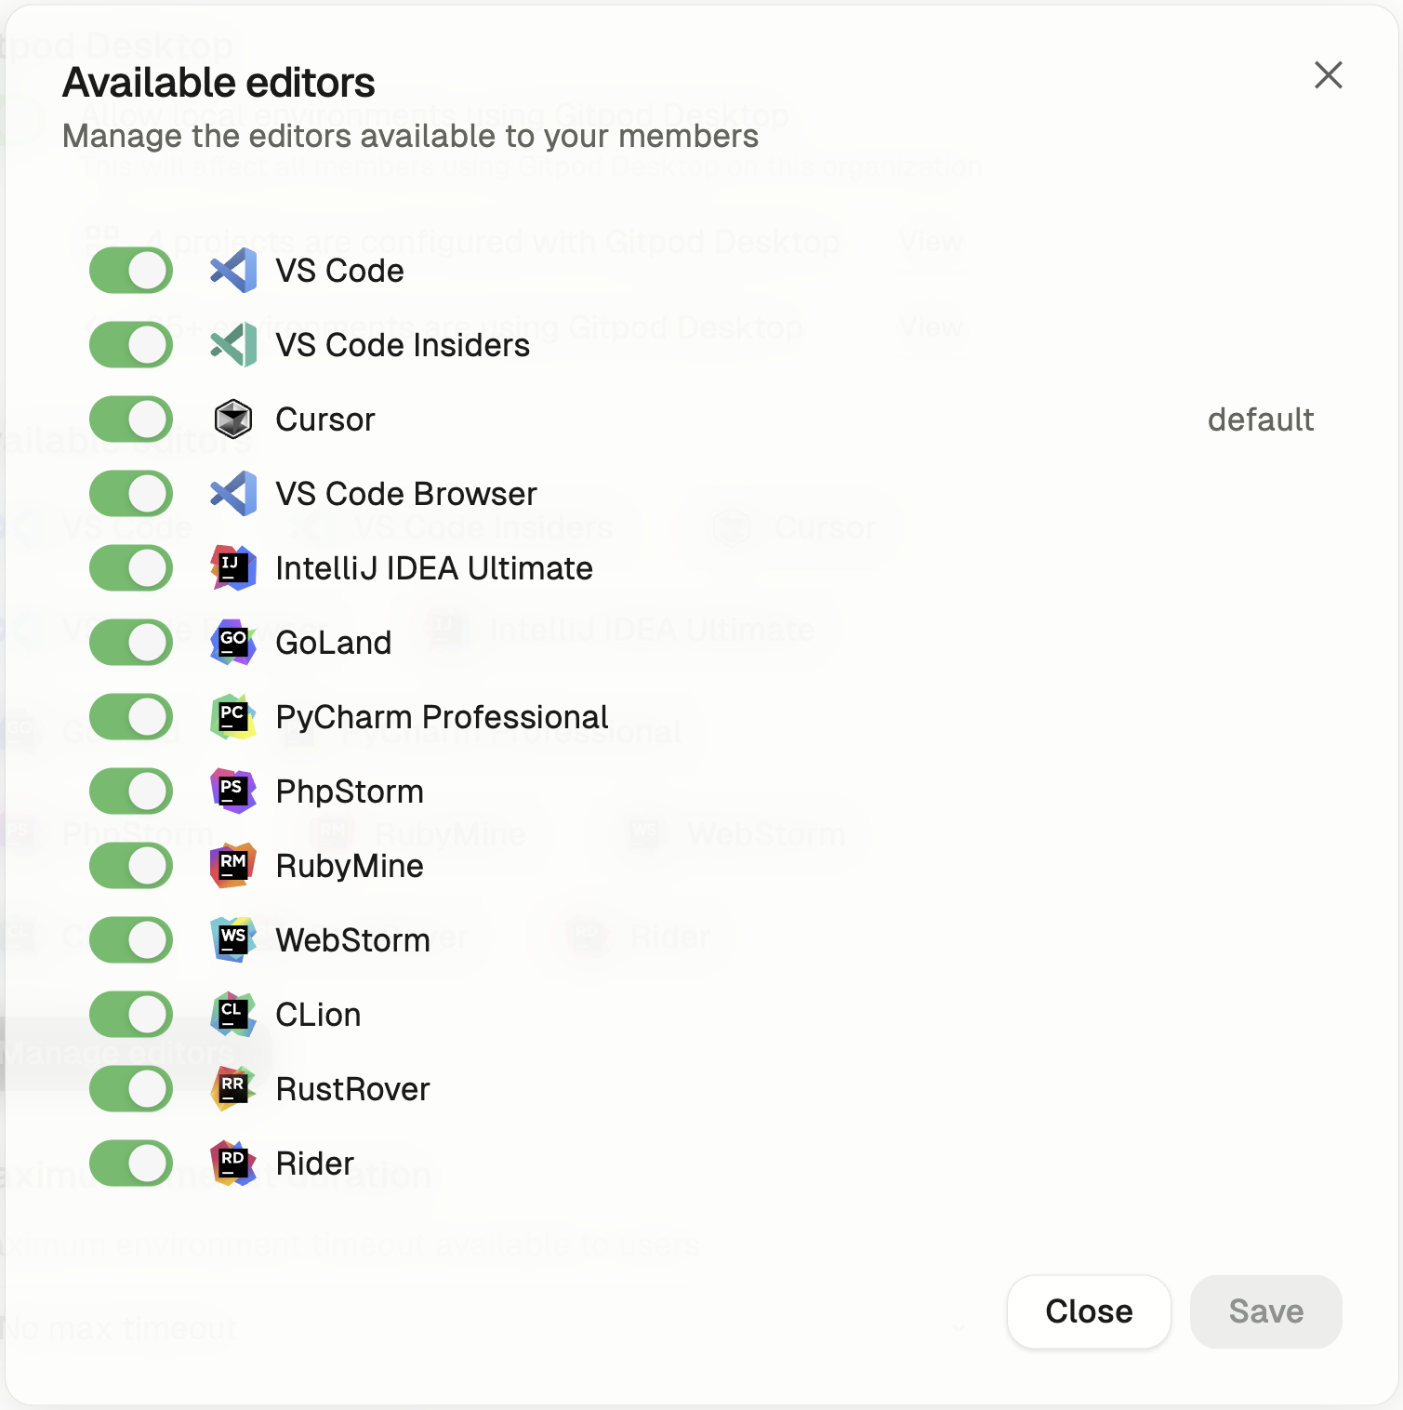Click the default label beside Cursor
1403x1410 pixels.
[1261, 419]
